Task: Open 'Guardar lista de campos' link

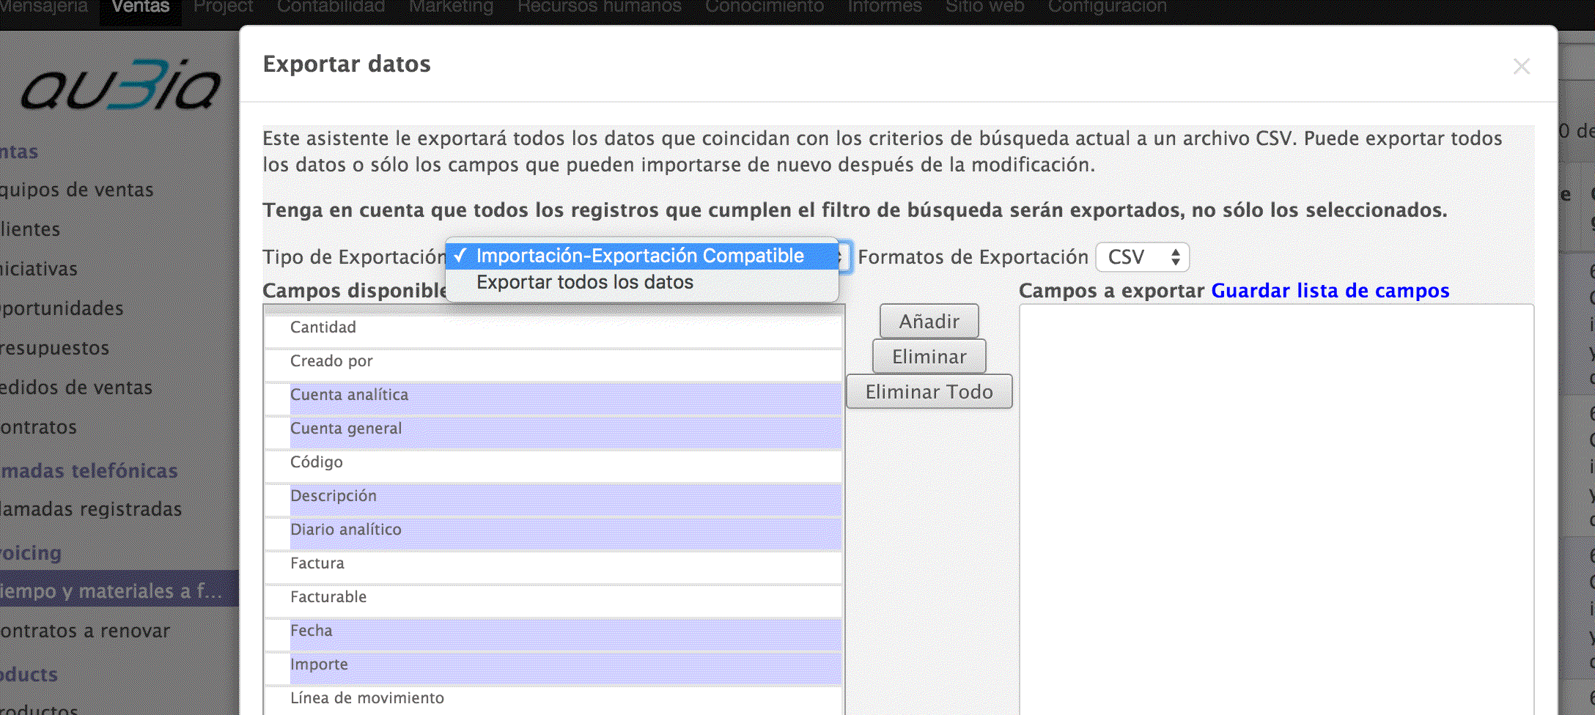Action: point(1330,291)
